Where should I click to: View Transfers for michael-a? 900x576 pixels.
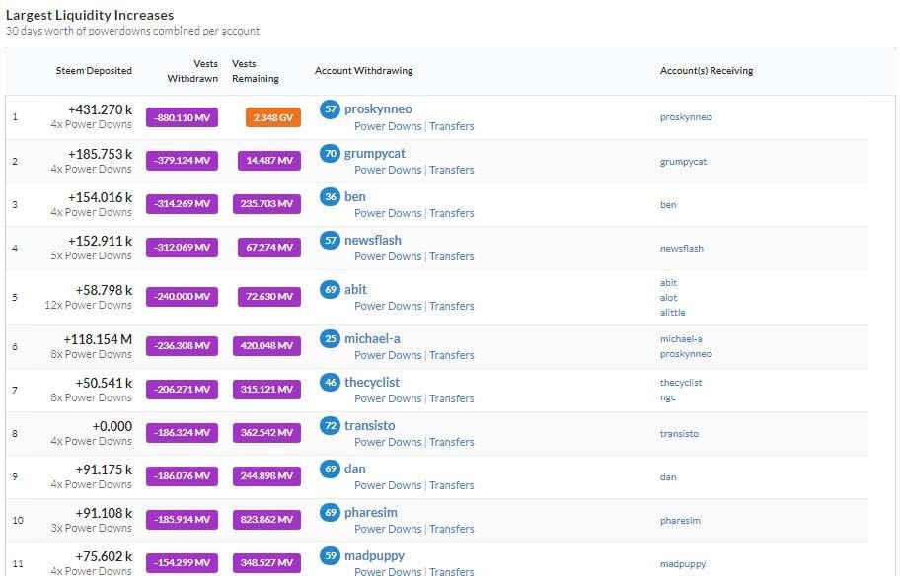tap(452, 355)
